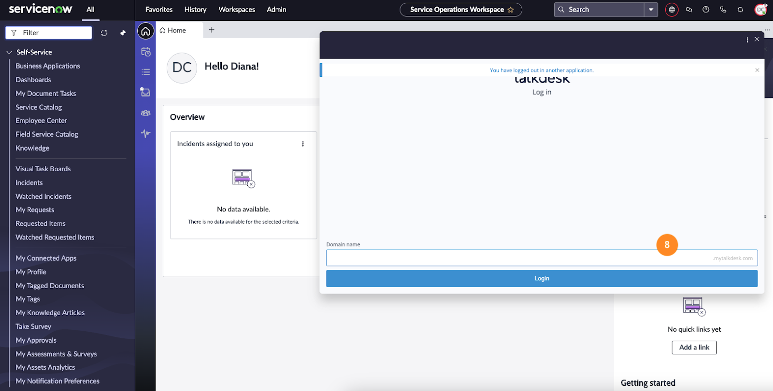
Task: Open Field Service Catalog
Action: (47, 134)
